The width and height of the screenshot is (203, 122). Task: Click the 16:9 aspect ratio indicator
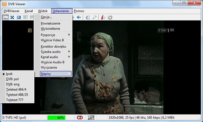(91, 117)
